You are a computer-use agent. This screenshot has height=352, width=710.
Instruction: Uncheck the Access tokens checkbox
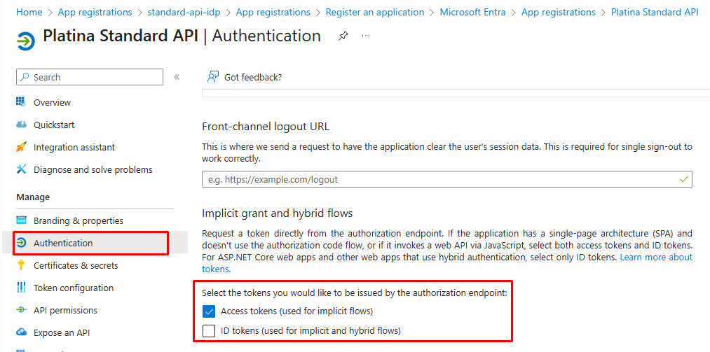coord(209,311)
